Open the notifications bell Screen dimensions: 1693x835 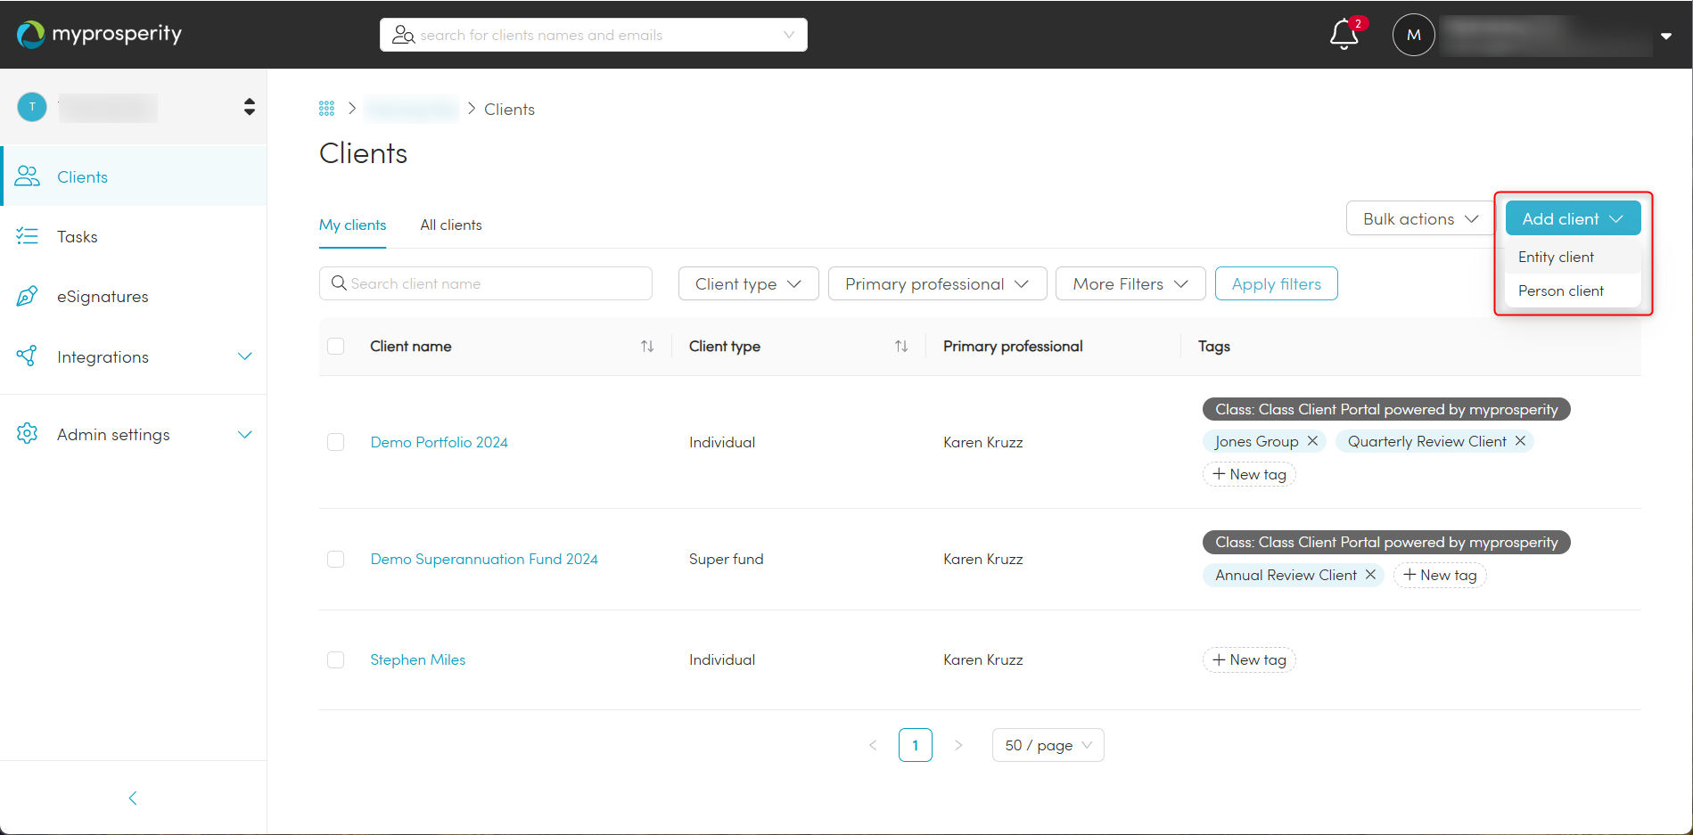1344,35
